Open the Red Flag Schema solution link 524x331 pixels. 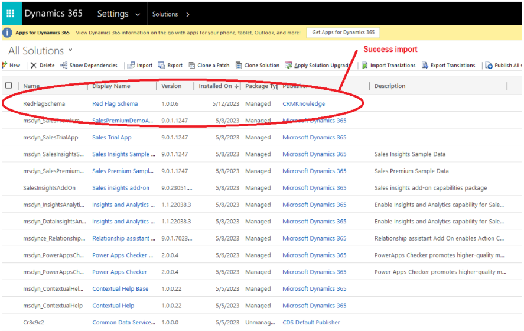tap(115, 103)
